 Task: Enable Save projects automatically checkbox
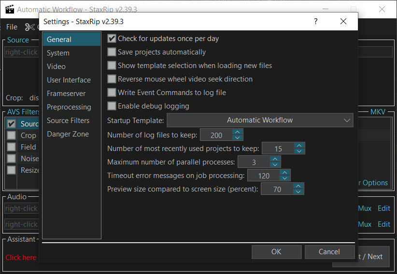coord(112,52)
